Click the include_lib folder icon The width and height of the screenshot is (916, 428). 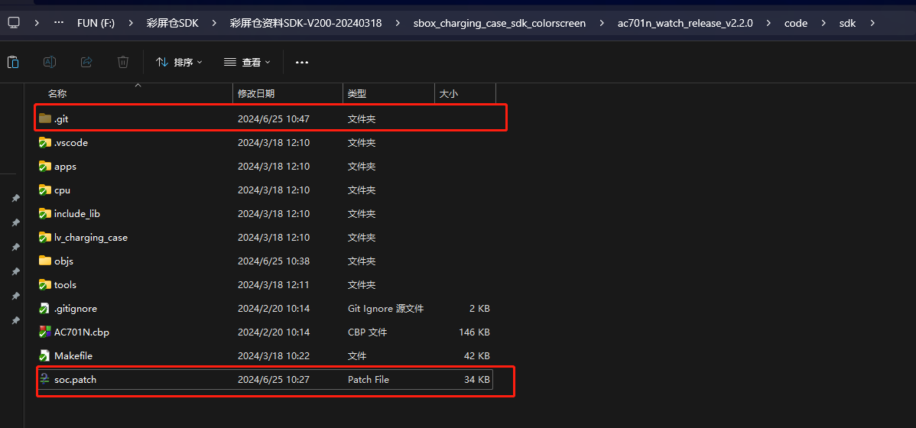tap(45, 214)
